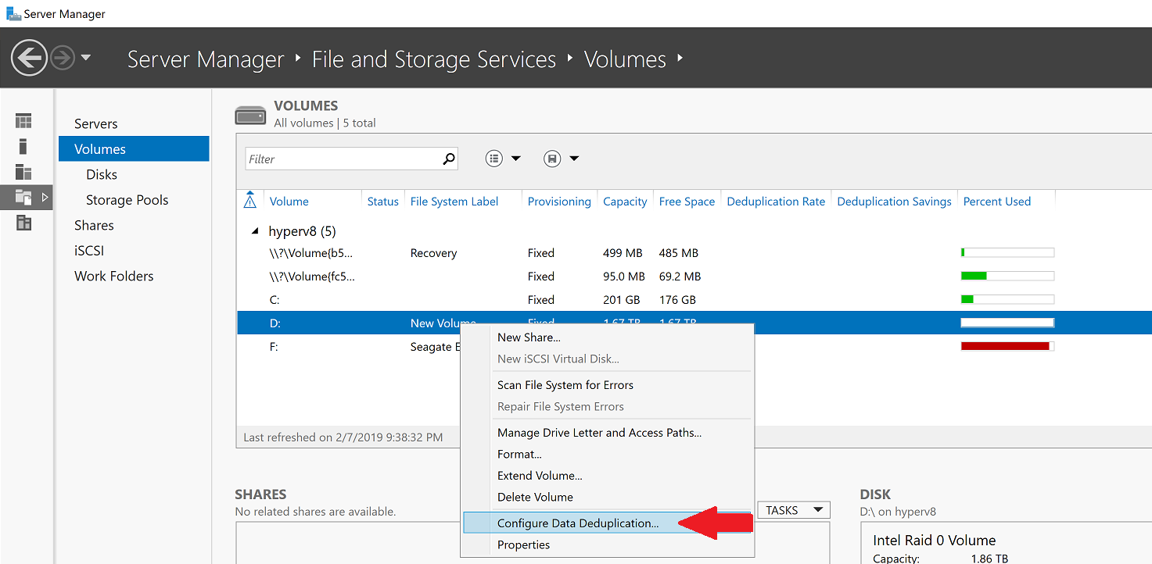This screenshot has width=1152, height=564.
Task: Click the Volumes drive icon in the header
Action: click(249, 113)
